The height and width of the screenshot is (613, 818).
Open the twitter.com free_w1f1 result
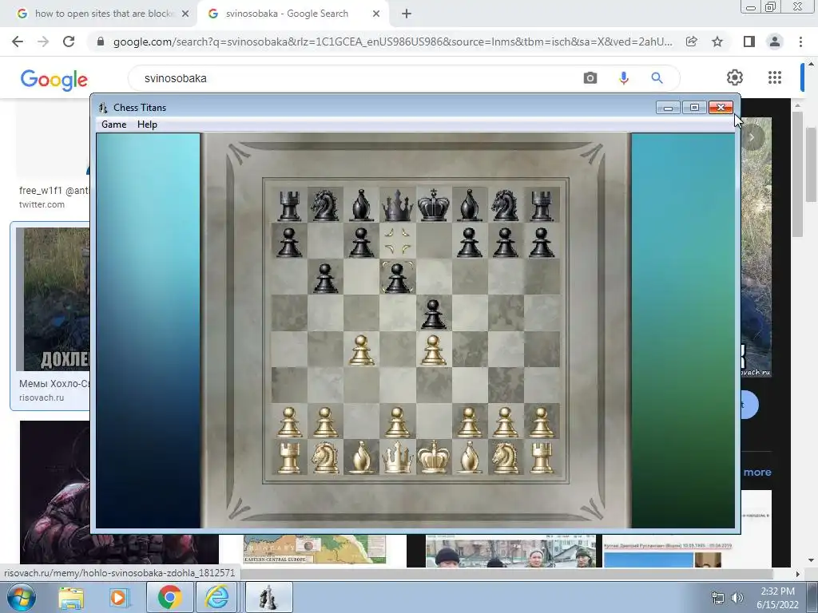[54, 197]
